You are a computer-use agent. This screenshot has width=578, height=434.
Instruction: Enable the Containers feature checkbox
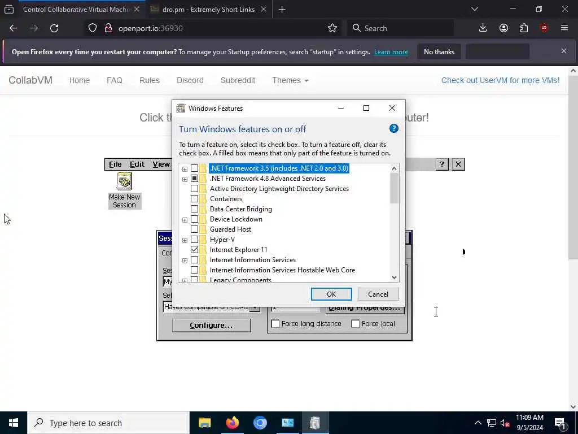point(194,199)
